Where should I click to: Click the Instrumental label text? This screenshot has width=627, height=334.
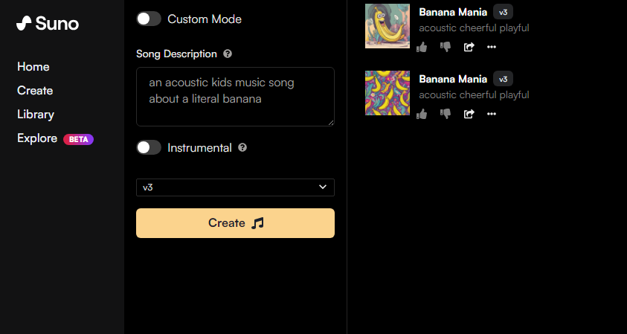click(199, 148)
